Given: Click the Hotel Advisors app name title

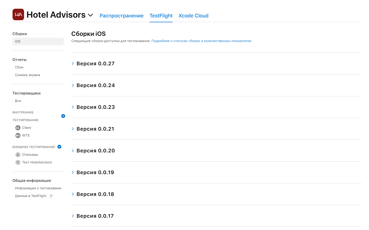Looking at the screenshot, I should (x=56, y=15).
